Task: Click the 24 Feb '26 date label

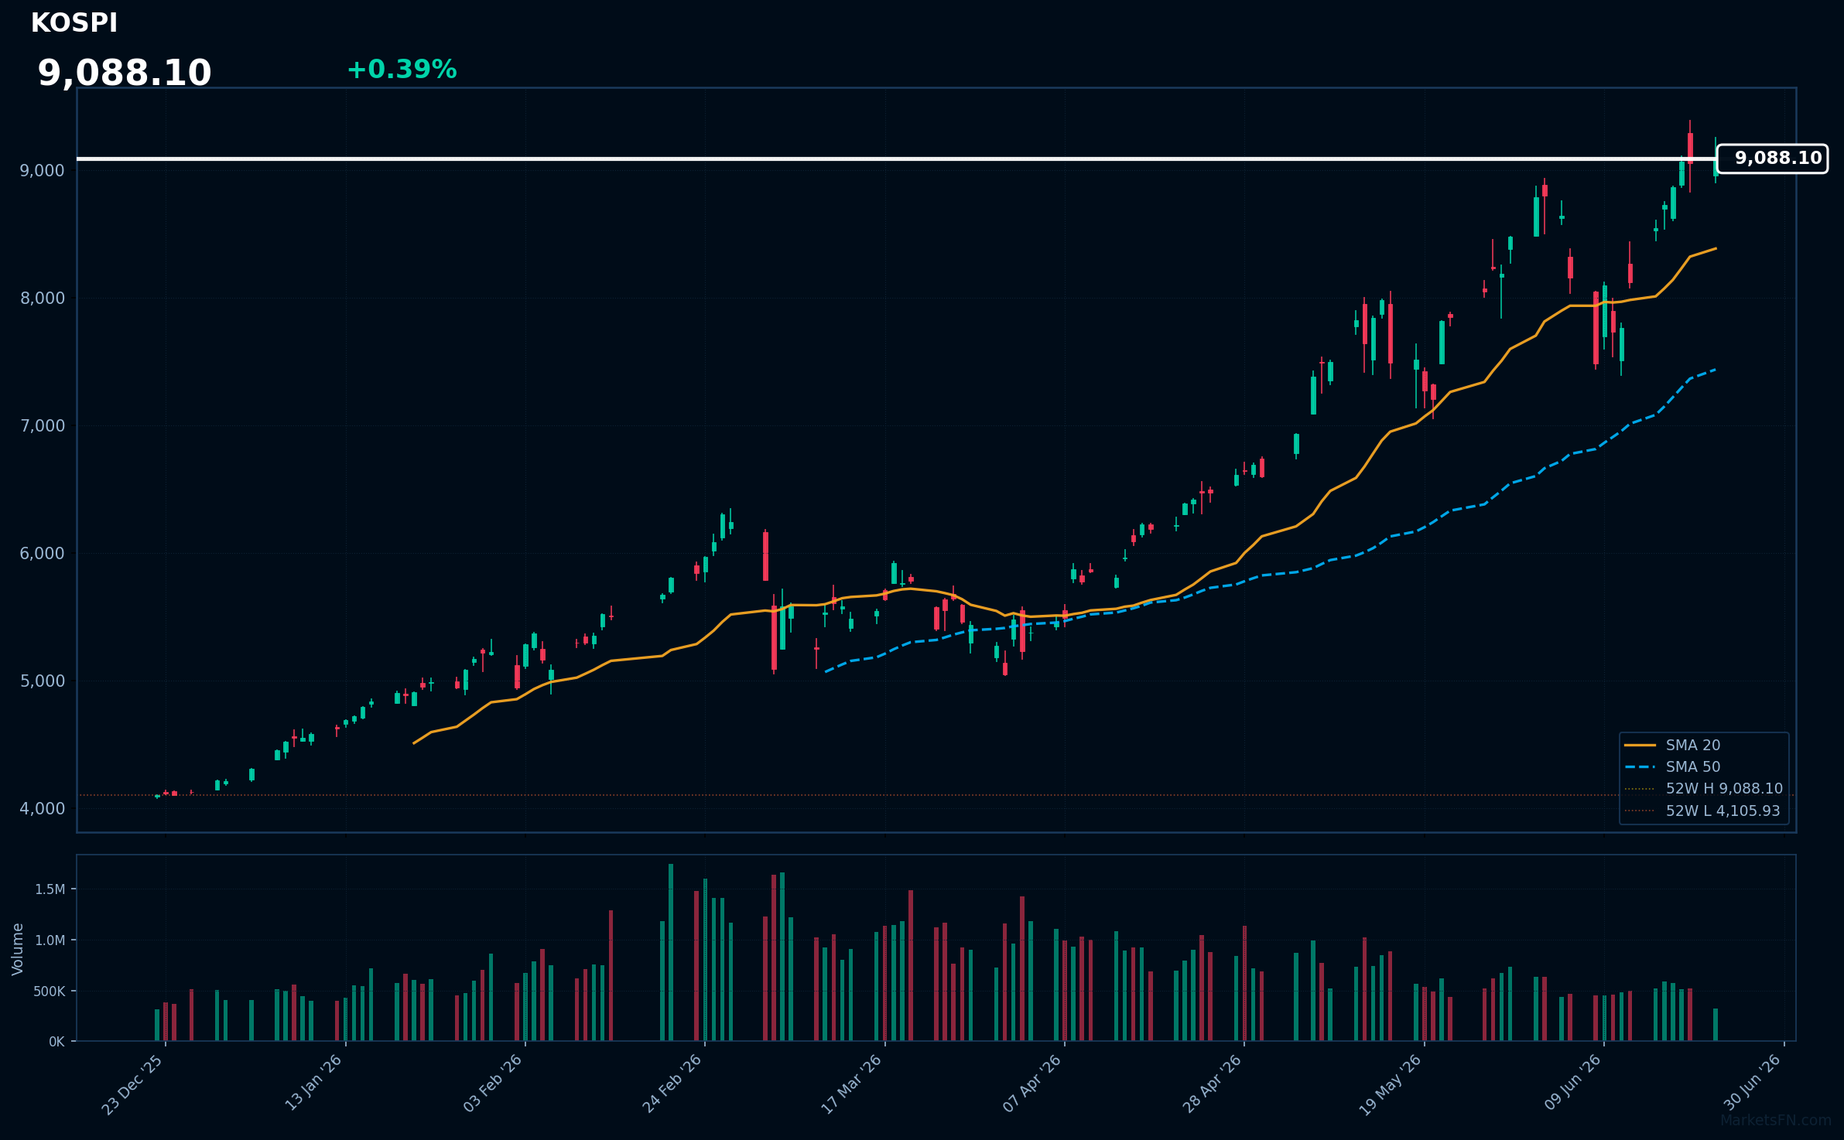Action: coord(672,1084)
